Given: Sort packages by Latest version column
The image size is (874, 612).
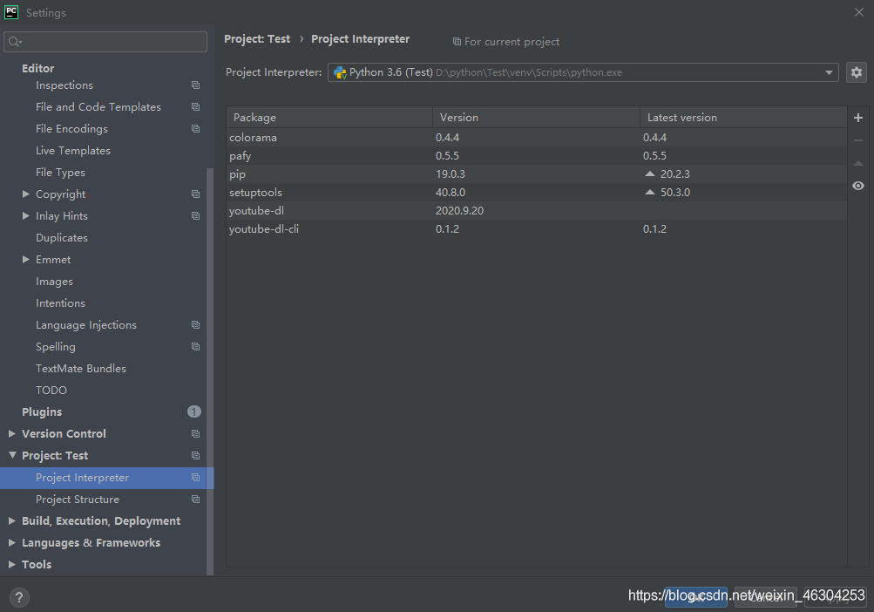Looking at the screenshot, I should pos(682,118).
